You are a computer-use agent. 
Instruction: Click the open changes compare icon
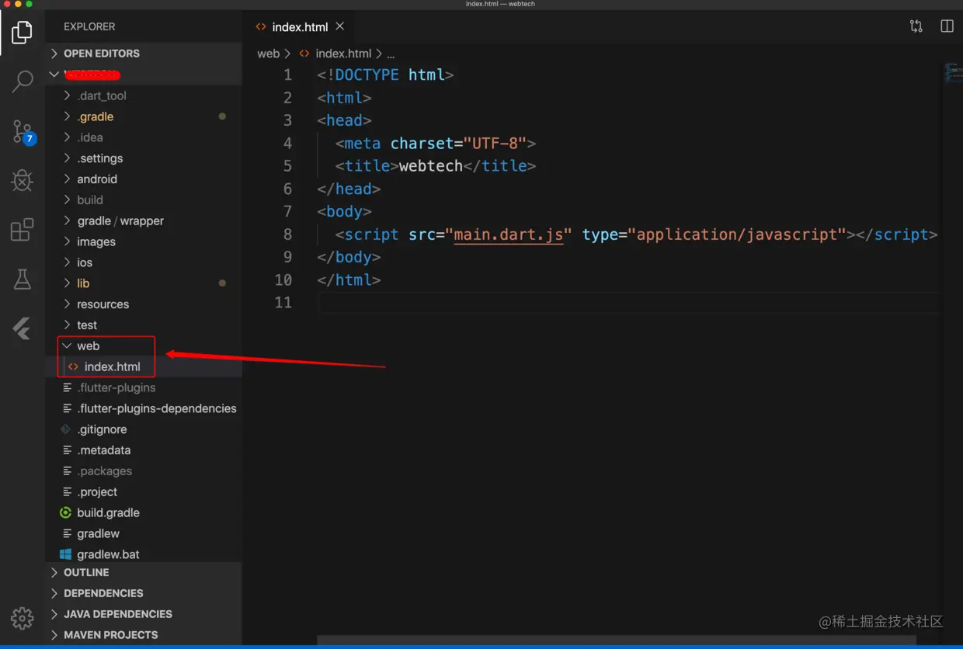916,26
